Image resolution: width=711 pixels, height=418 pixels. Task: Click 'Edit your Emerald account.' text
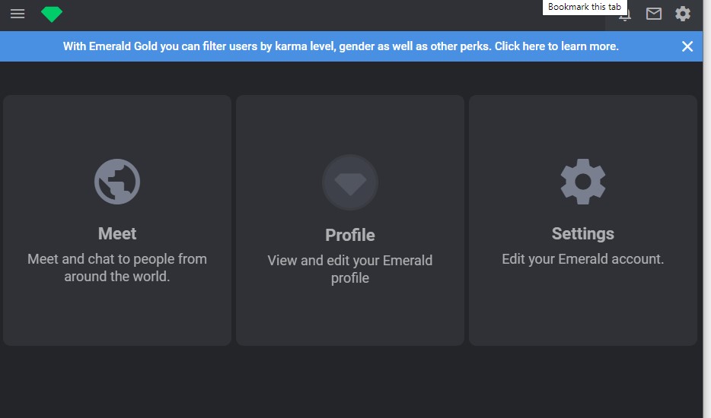click(x=582, y=259)
